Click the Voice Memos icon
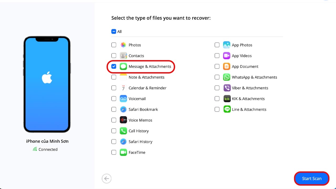336x189 pixels. point(123,120)
